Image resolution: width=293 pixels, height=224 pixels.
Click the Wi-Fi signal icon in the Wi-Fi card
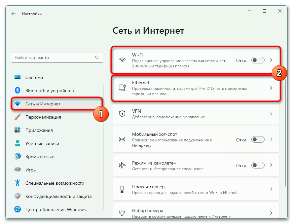122,60
